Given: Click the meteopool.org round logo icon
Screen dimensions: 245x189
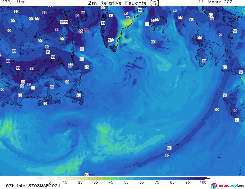Looking at the screenshot, I should click(x=214, y=186).
